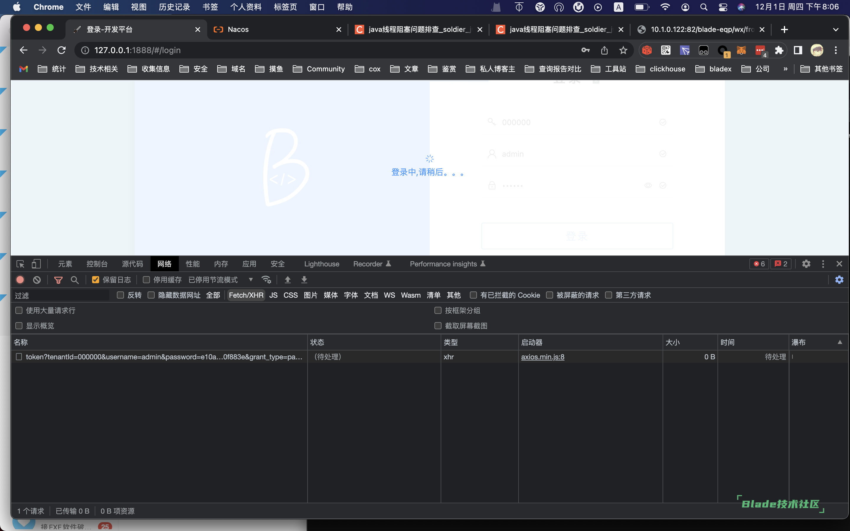This screenshot has width=850, height=531.
Task: Click the QR code extension icon
Action: click(x=666, y=50)
